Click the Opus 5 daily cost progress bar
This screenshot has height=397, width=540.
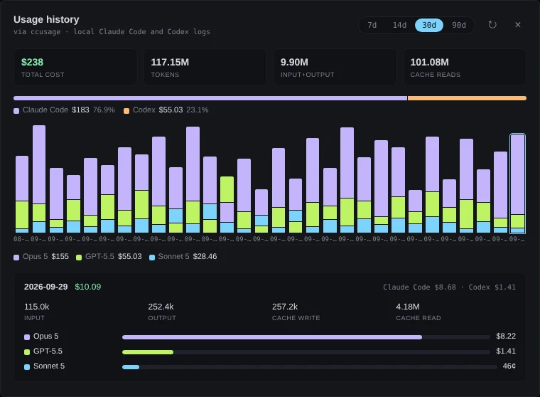pos(306,337)
